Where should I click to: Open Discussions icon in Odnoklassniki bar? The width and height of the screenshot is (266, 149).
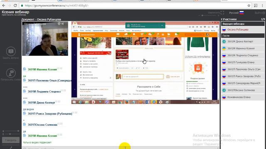pos(126,35)
